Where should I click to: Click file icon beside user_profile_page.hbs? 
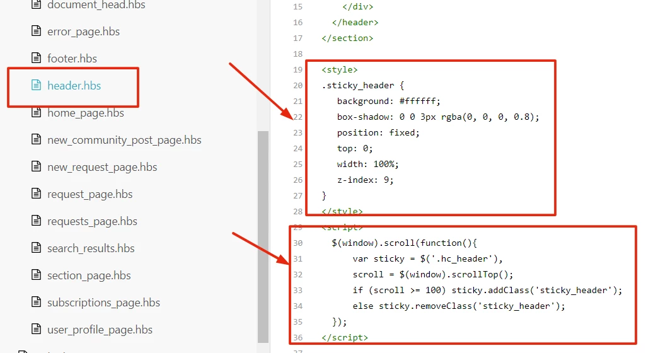tap(37, 329)
